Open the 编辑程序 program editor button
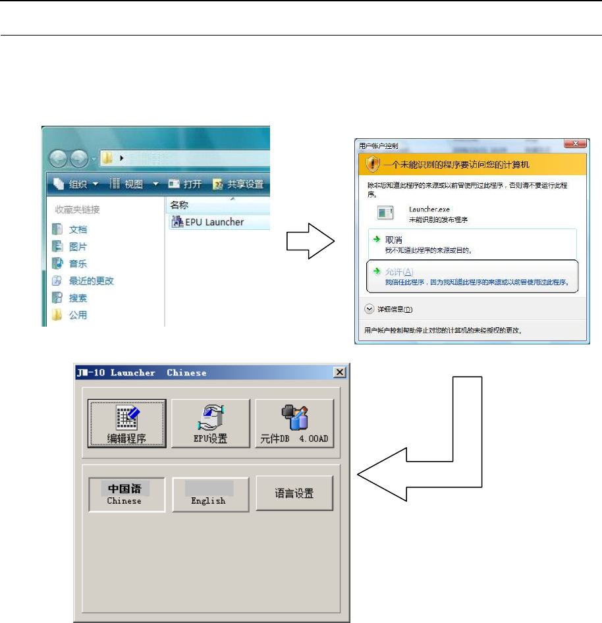 tap(126, 423)
